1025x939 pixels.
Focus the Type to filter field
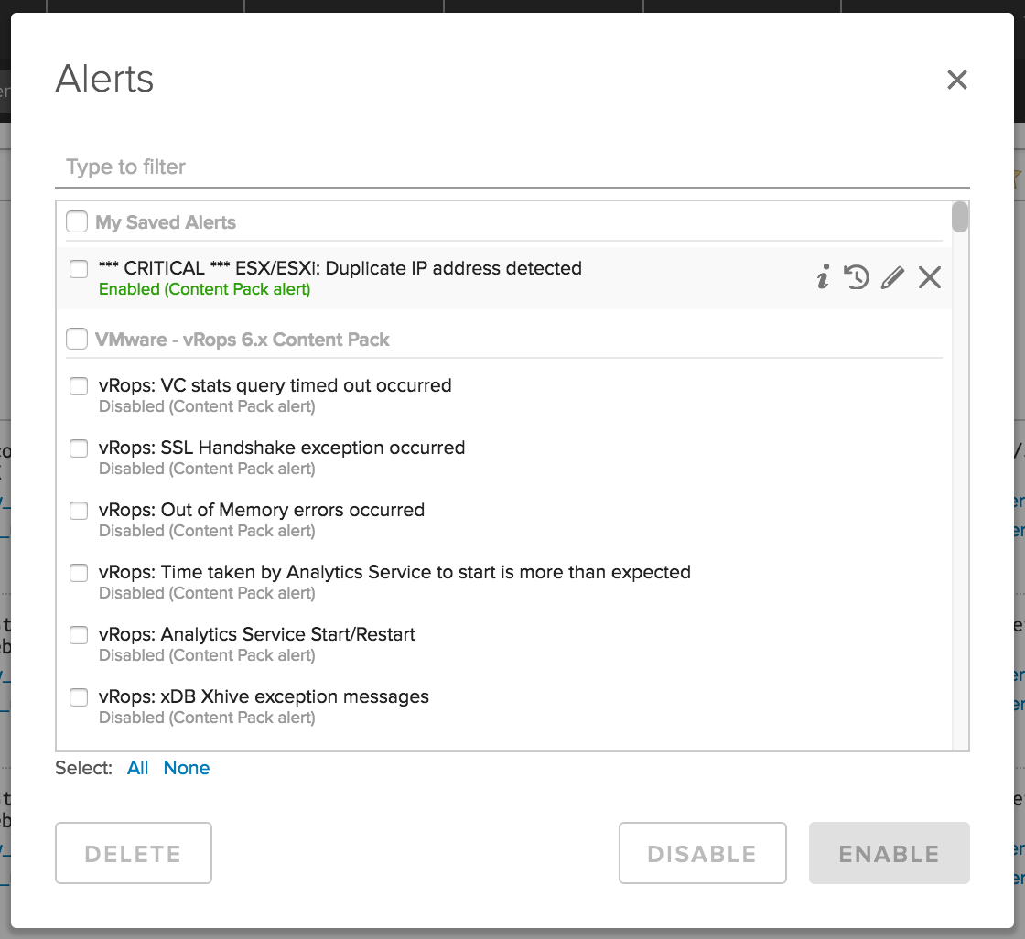coord(512,167)
